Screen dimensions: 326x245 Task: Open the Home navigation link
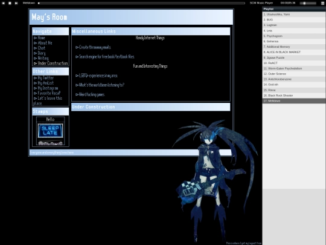(41, 38)
